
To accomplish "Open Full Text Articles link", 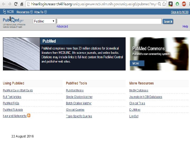I will pos(12,97).
